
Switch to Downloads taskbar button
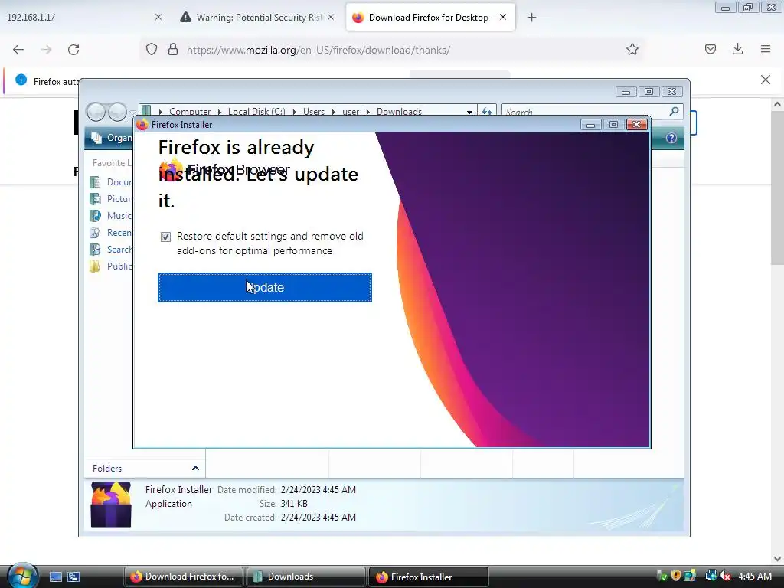pos(306,577)
